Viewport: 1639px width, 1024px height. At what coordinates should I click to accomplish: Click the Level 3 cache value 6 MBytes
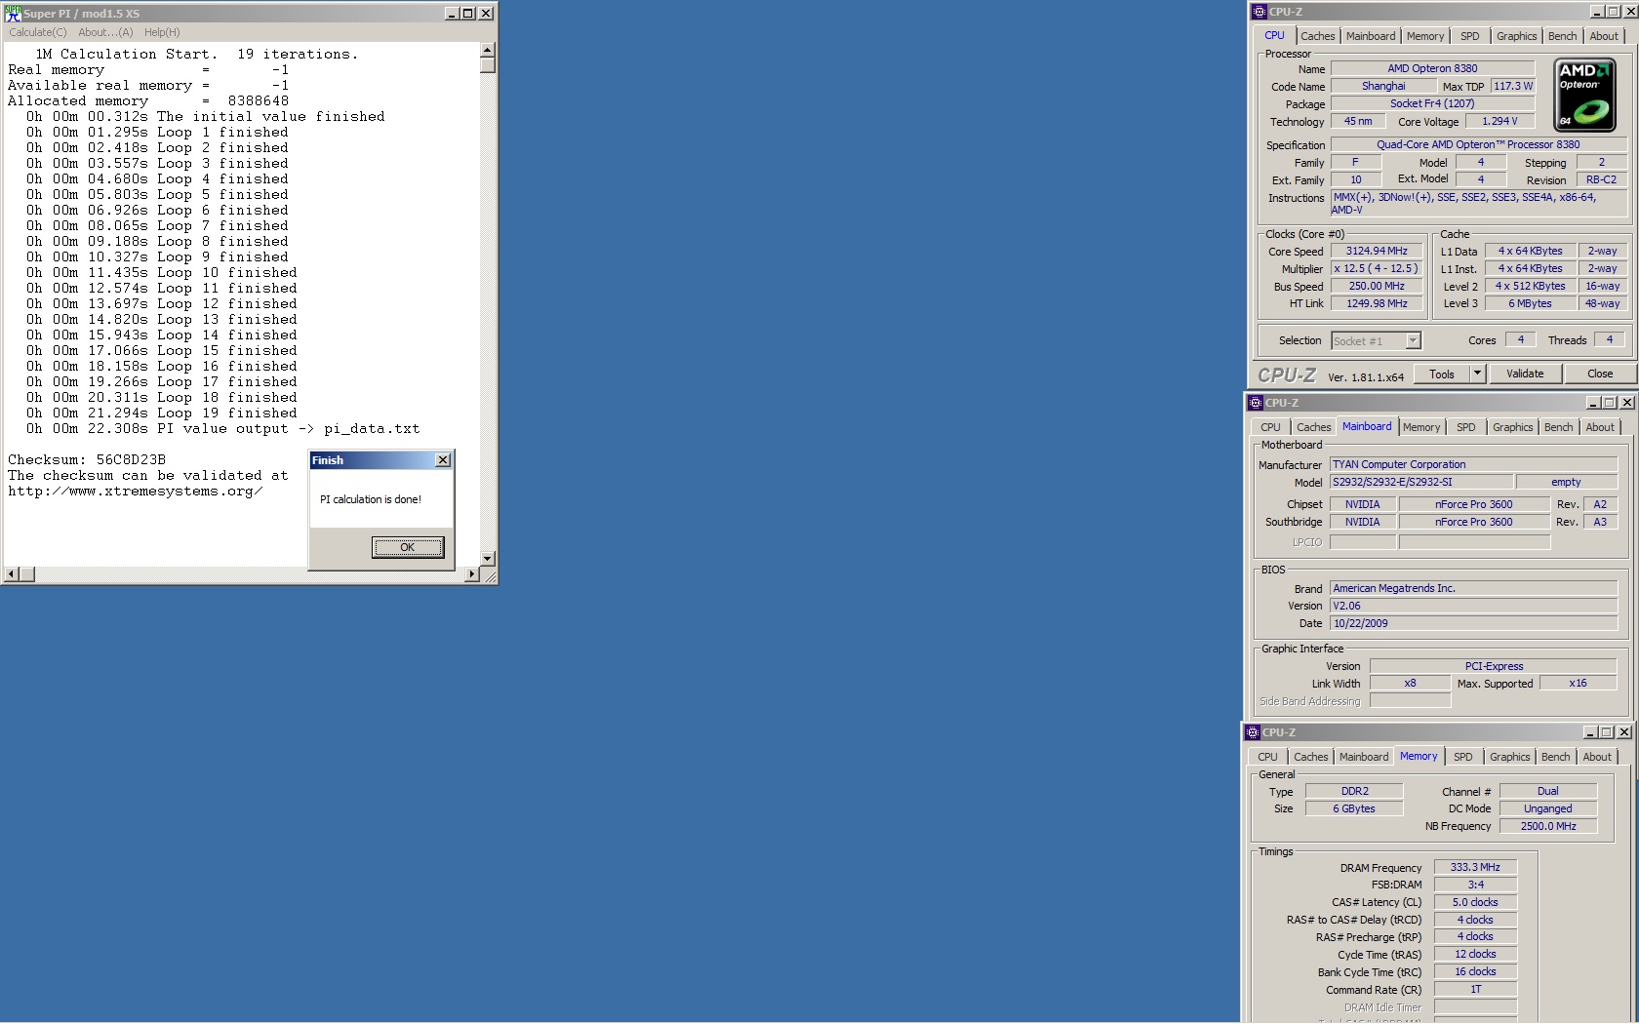[1530, 303]
